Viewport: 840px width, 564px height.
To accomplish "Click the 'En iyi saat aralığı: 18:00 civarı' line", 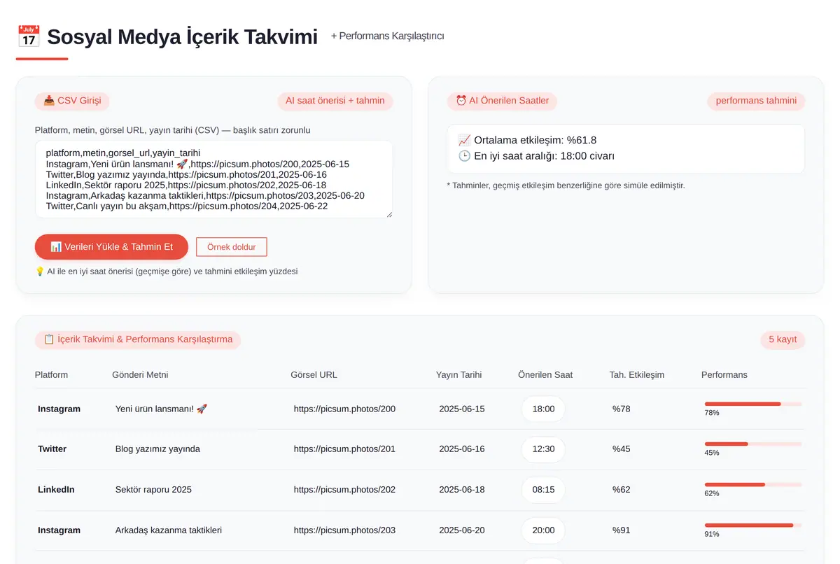I will click(536, 156).
